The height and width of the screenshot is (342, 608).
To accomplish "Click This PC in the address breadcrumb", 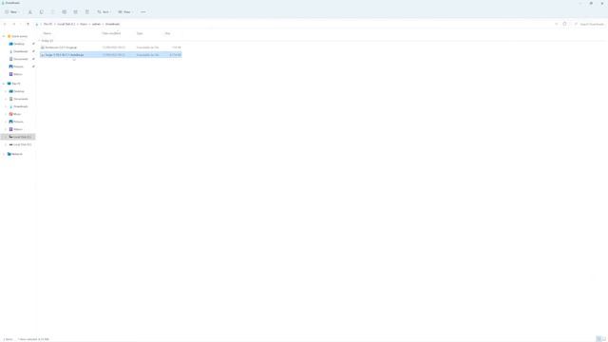I will click(47, 24).
